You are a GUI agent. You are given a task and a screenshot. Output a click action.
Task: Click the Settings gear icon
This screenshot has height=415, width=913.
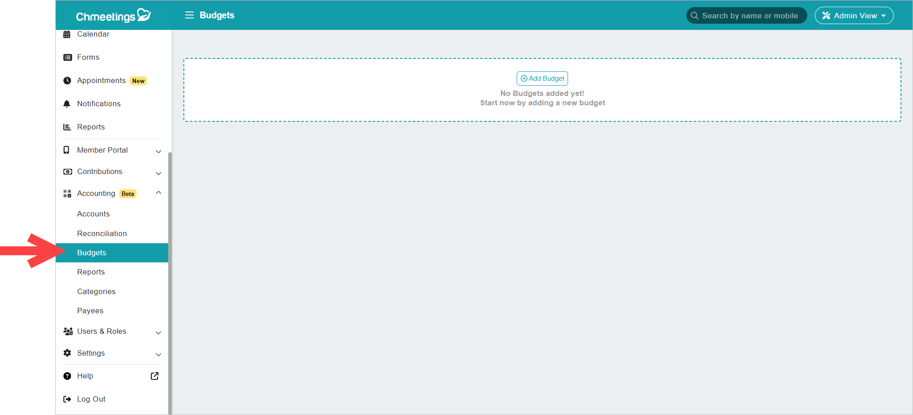pyautogui.click(x=67, y=353)
